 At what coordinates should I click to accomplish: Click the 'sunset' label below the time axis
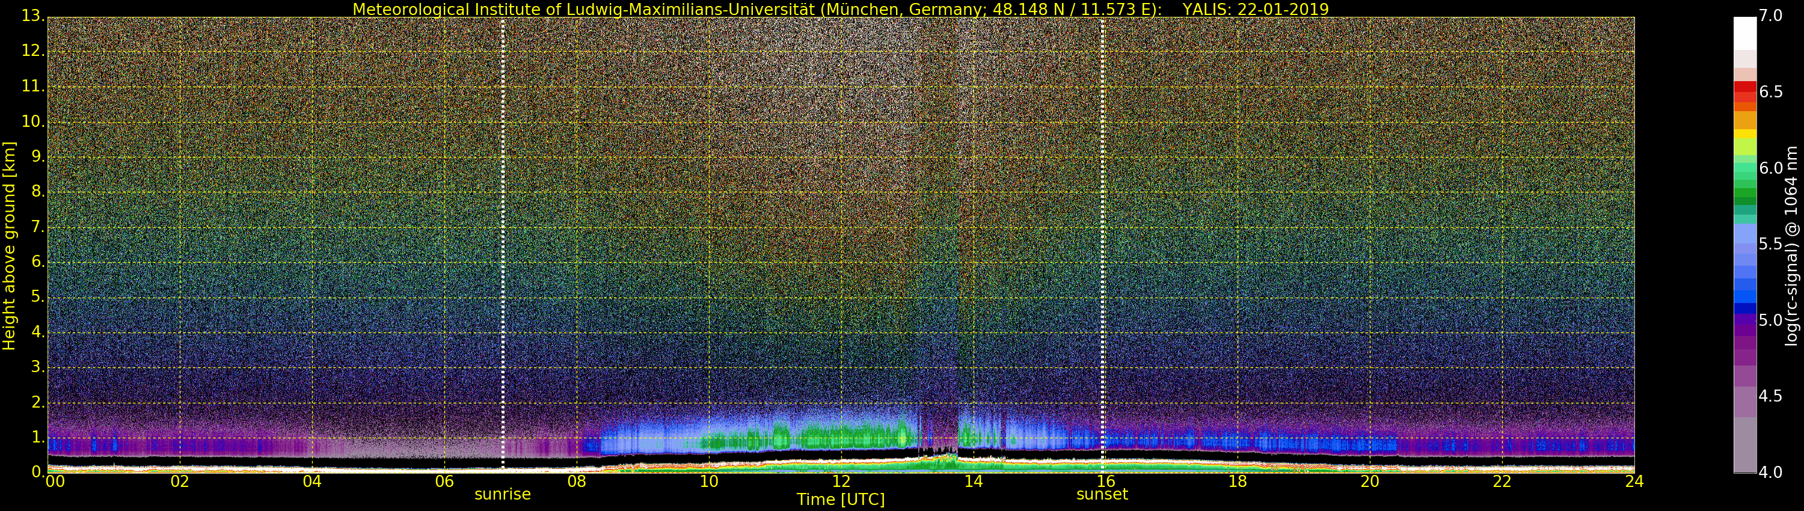point(1102,494)
